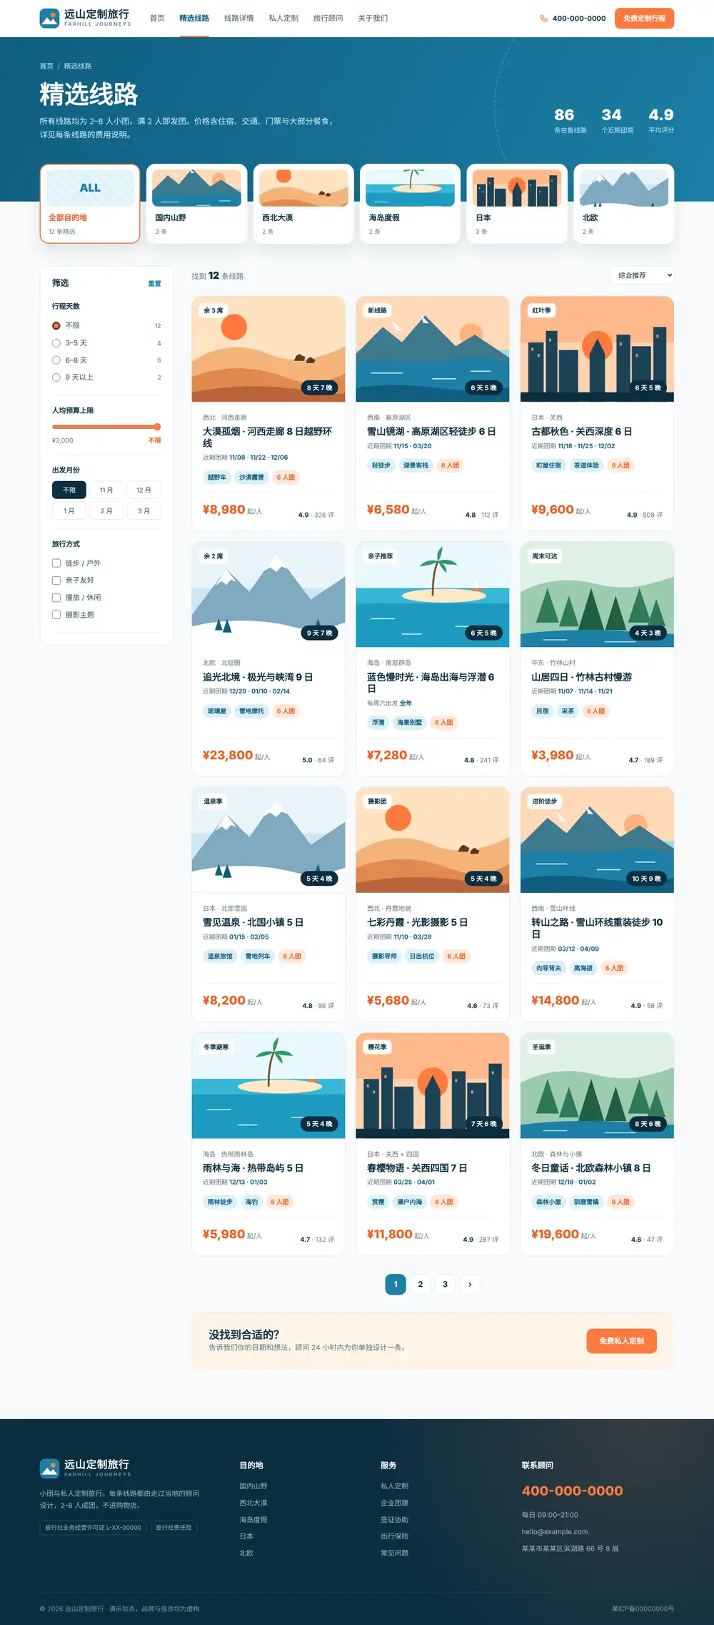Select the 2 月 departure month
The image size is (714, 1625).
coord(106,510)
